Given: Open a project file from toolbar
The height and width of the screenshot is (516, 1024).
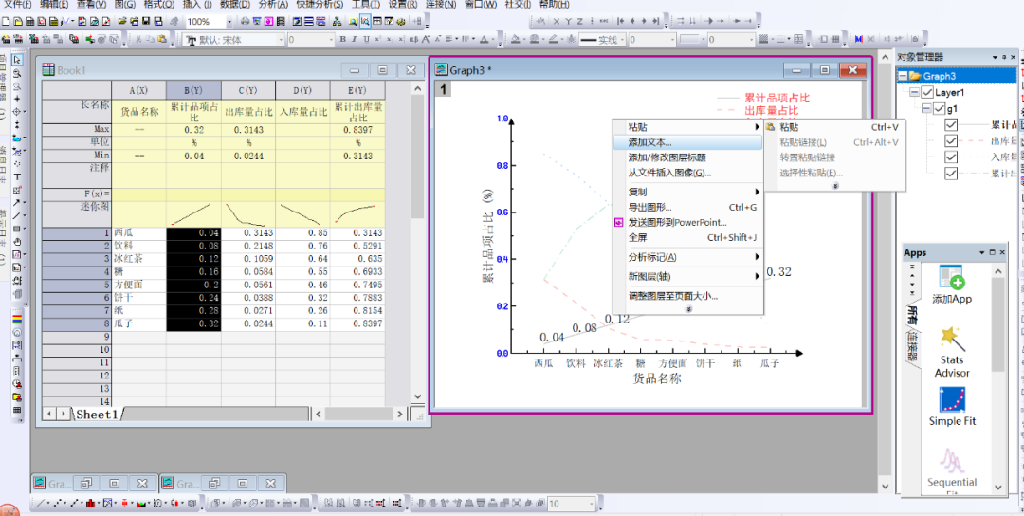Looking at the screenshot, I should (x=122, y=22).
